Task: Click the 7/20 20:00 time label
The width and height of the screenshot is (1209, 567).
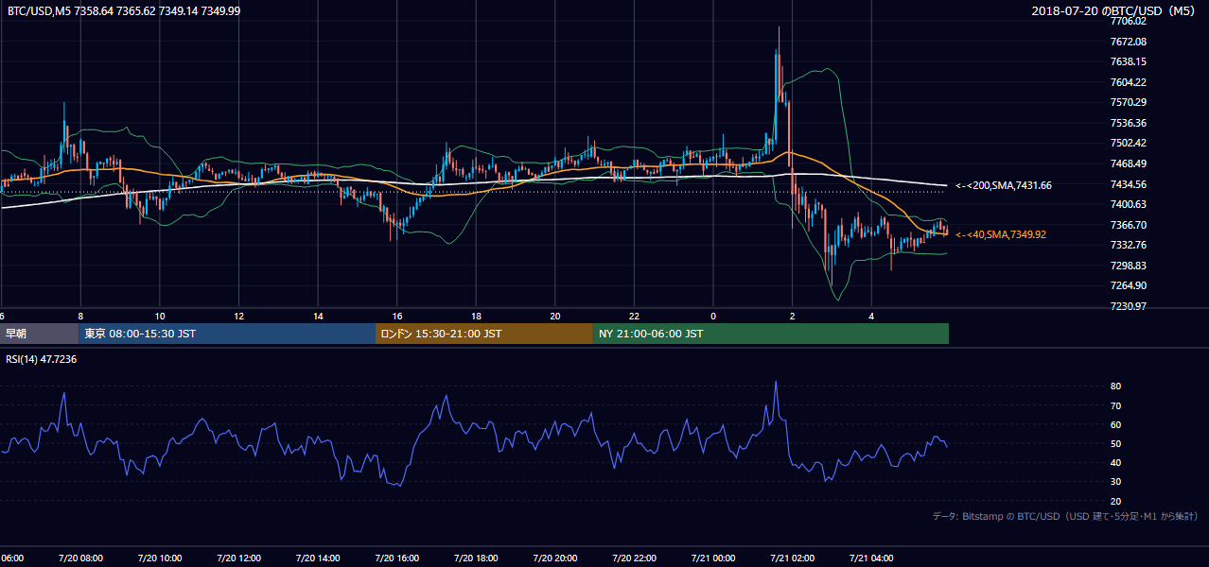Action: tap(554, 558)
